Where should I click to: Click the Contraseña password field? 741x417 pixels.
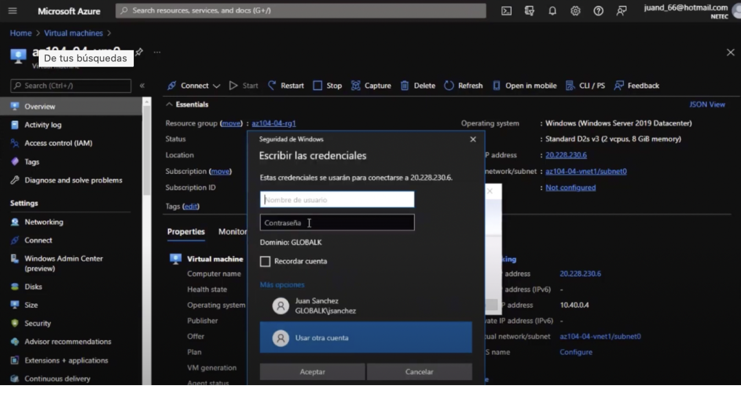tap(337, 223)
